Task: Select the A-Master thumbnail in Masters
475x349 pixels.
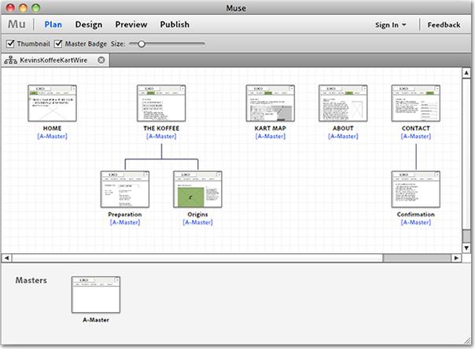Action: pyautogui.click(x=94, y=295)
